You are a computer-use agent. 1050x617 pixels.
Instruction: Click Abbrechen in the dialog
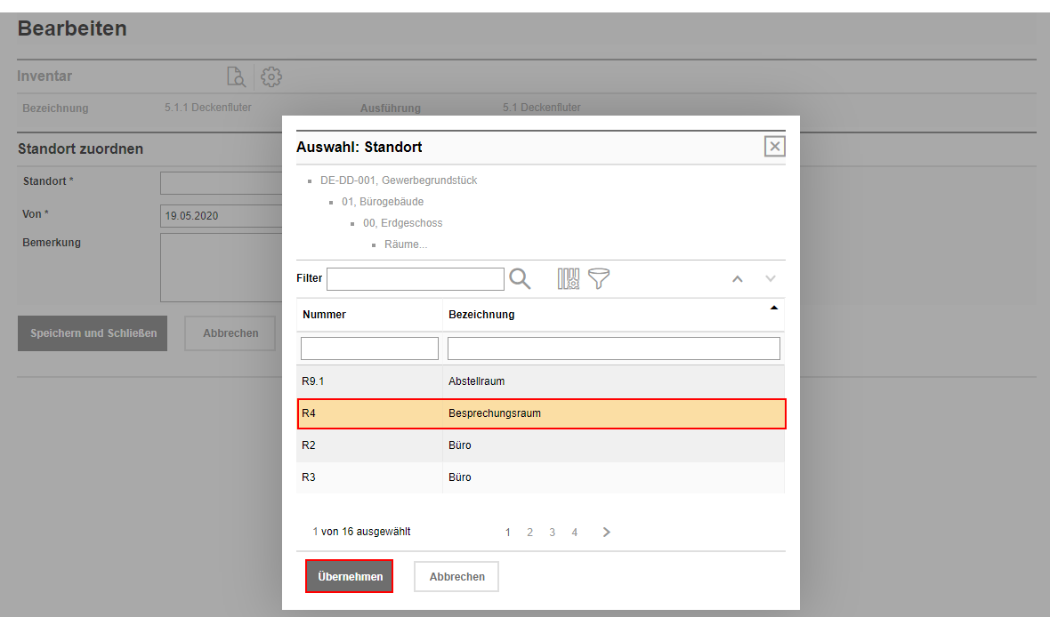pyautogui.click(x=456, y=576)
